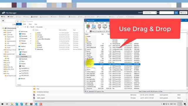Open Visual Studio Code from taskbar
The height and width of the screenshot is (106, 188).
36,104
